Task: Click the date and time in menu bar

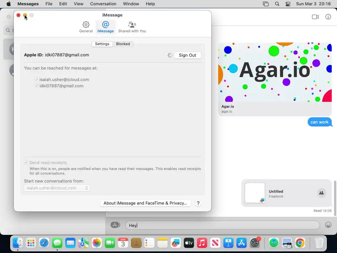Action: (x=313, y=4)
